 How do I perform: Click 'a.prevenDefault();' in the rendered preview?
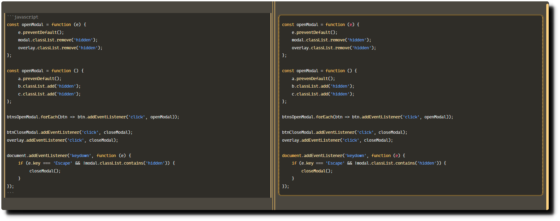pos(313,79)
